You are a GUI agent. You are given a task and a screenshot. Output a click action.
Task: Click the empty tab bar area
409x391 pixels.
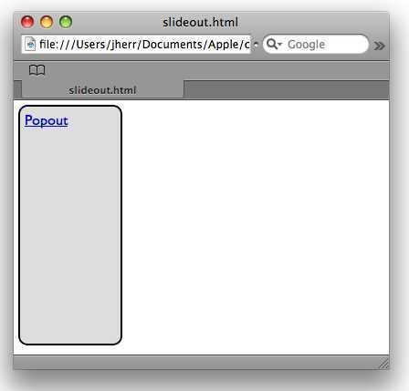tap(287, 90)
